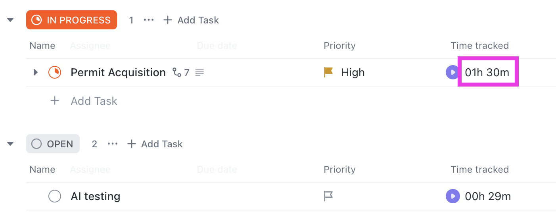This screenshot has height=212, width=556.
Task: Click the High priority flag icon
Action: click(x=328, y=72)
